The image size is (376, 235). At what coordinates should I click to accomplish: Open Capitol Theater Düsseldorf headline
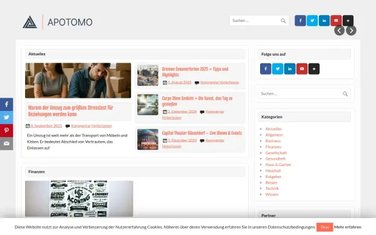click(202, 133)
